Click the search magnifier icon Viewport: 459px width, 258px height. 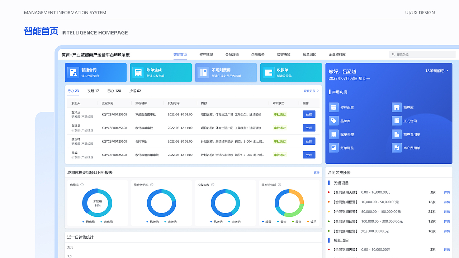point(394,54)
